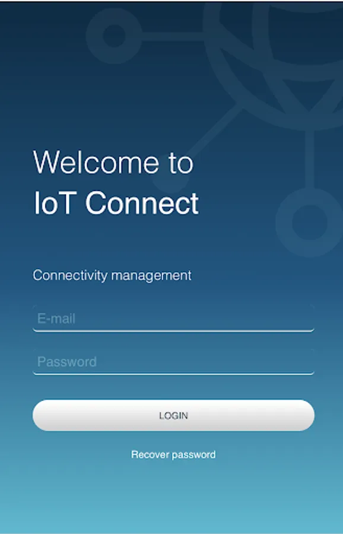Click the E-mail input field
The image size is (343, 534).
coord(173,318)
